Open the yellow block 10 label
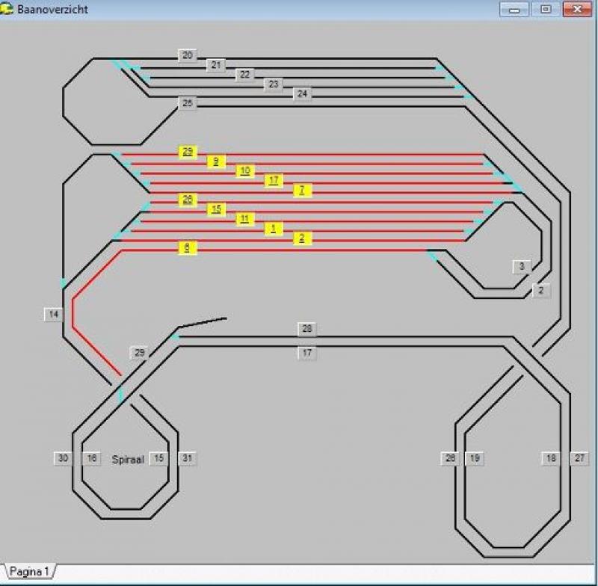This screenshot has height=586, width=598. 245,171
